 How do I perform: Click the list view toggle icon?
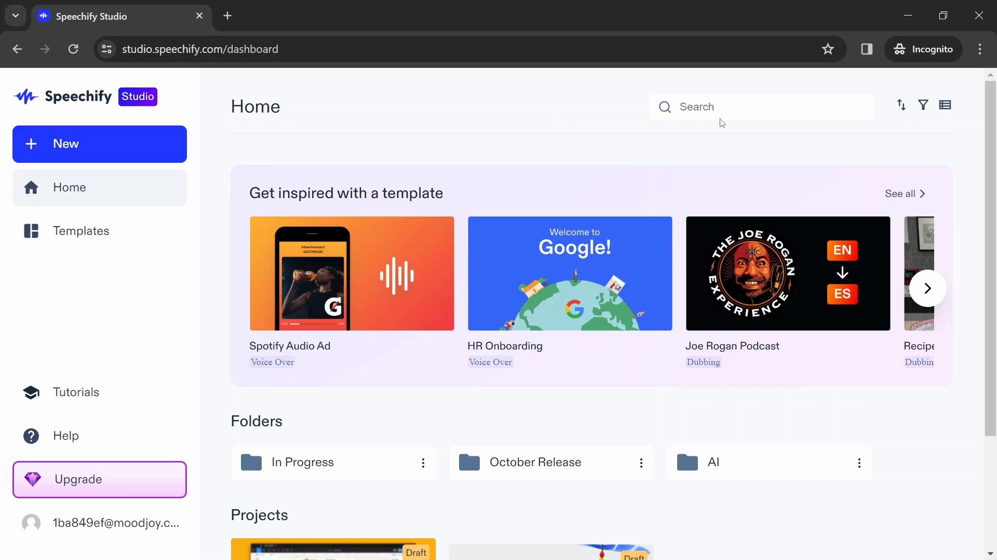pyautogui.click(x=945, y=105)
